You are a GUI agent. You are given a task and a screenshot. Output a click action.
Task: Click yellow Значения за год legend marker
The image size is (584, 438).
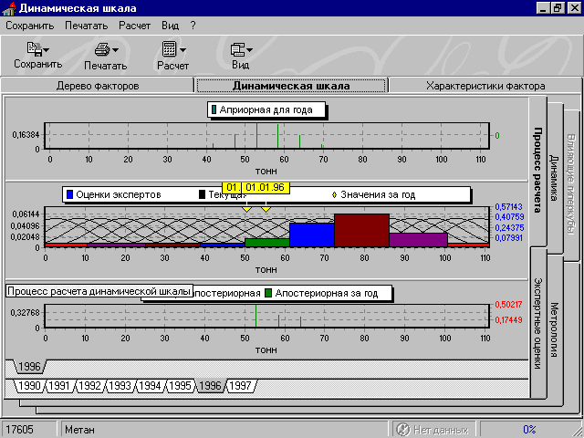[334, 194]
